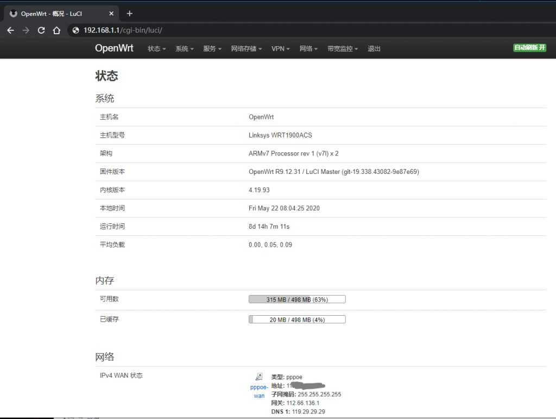
Task: Click the 内存 section heading
Action: (105, 280)
